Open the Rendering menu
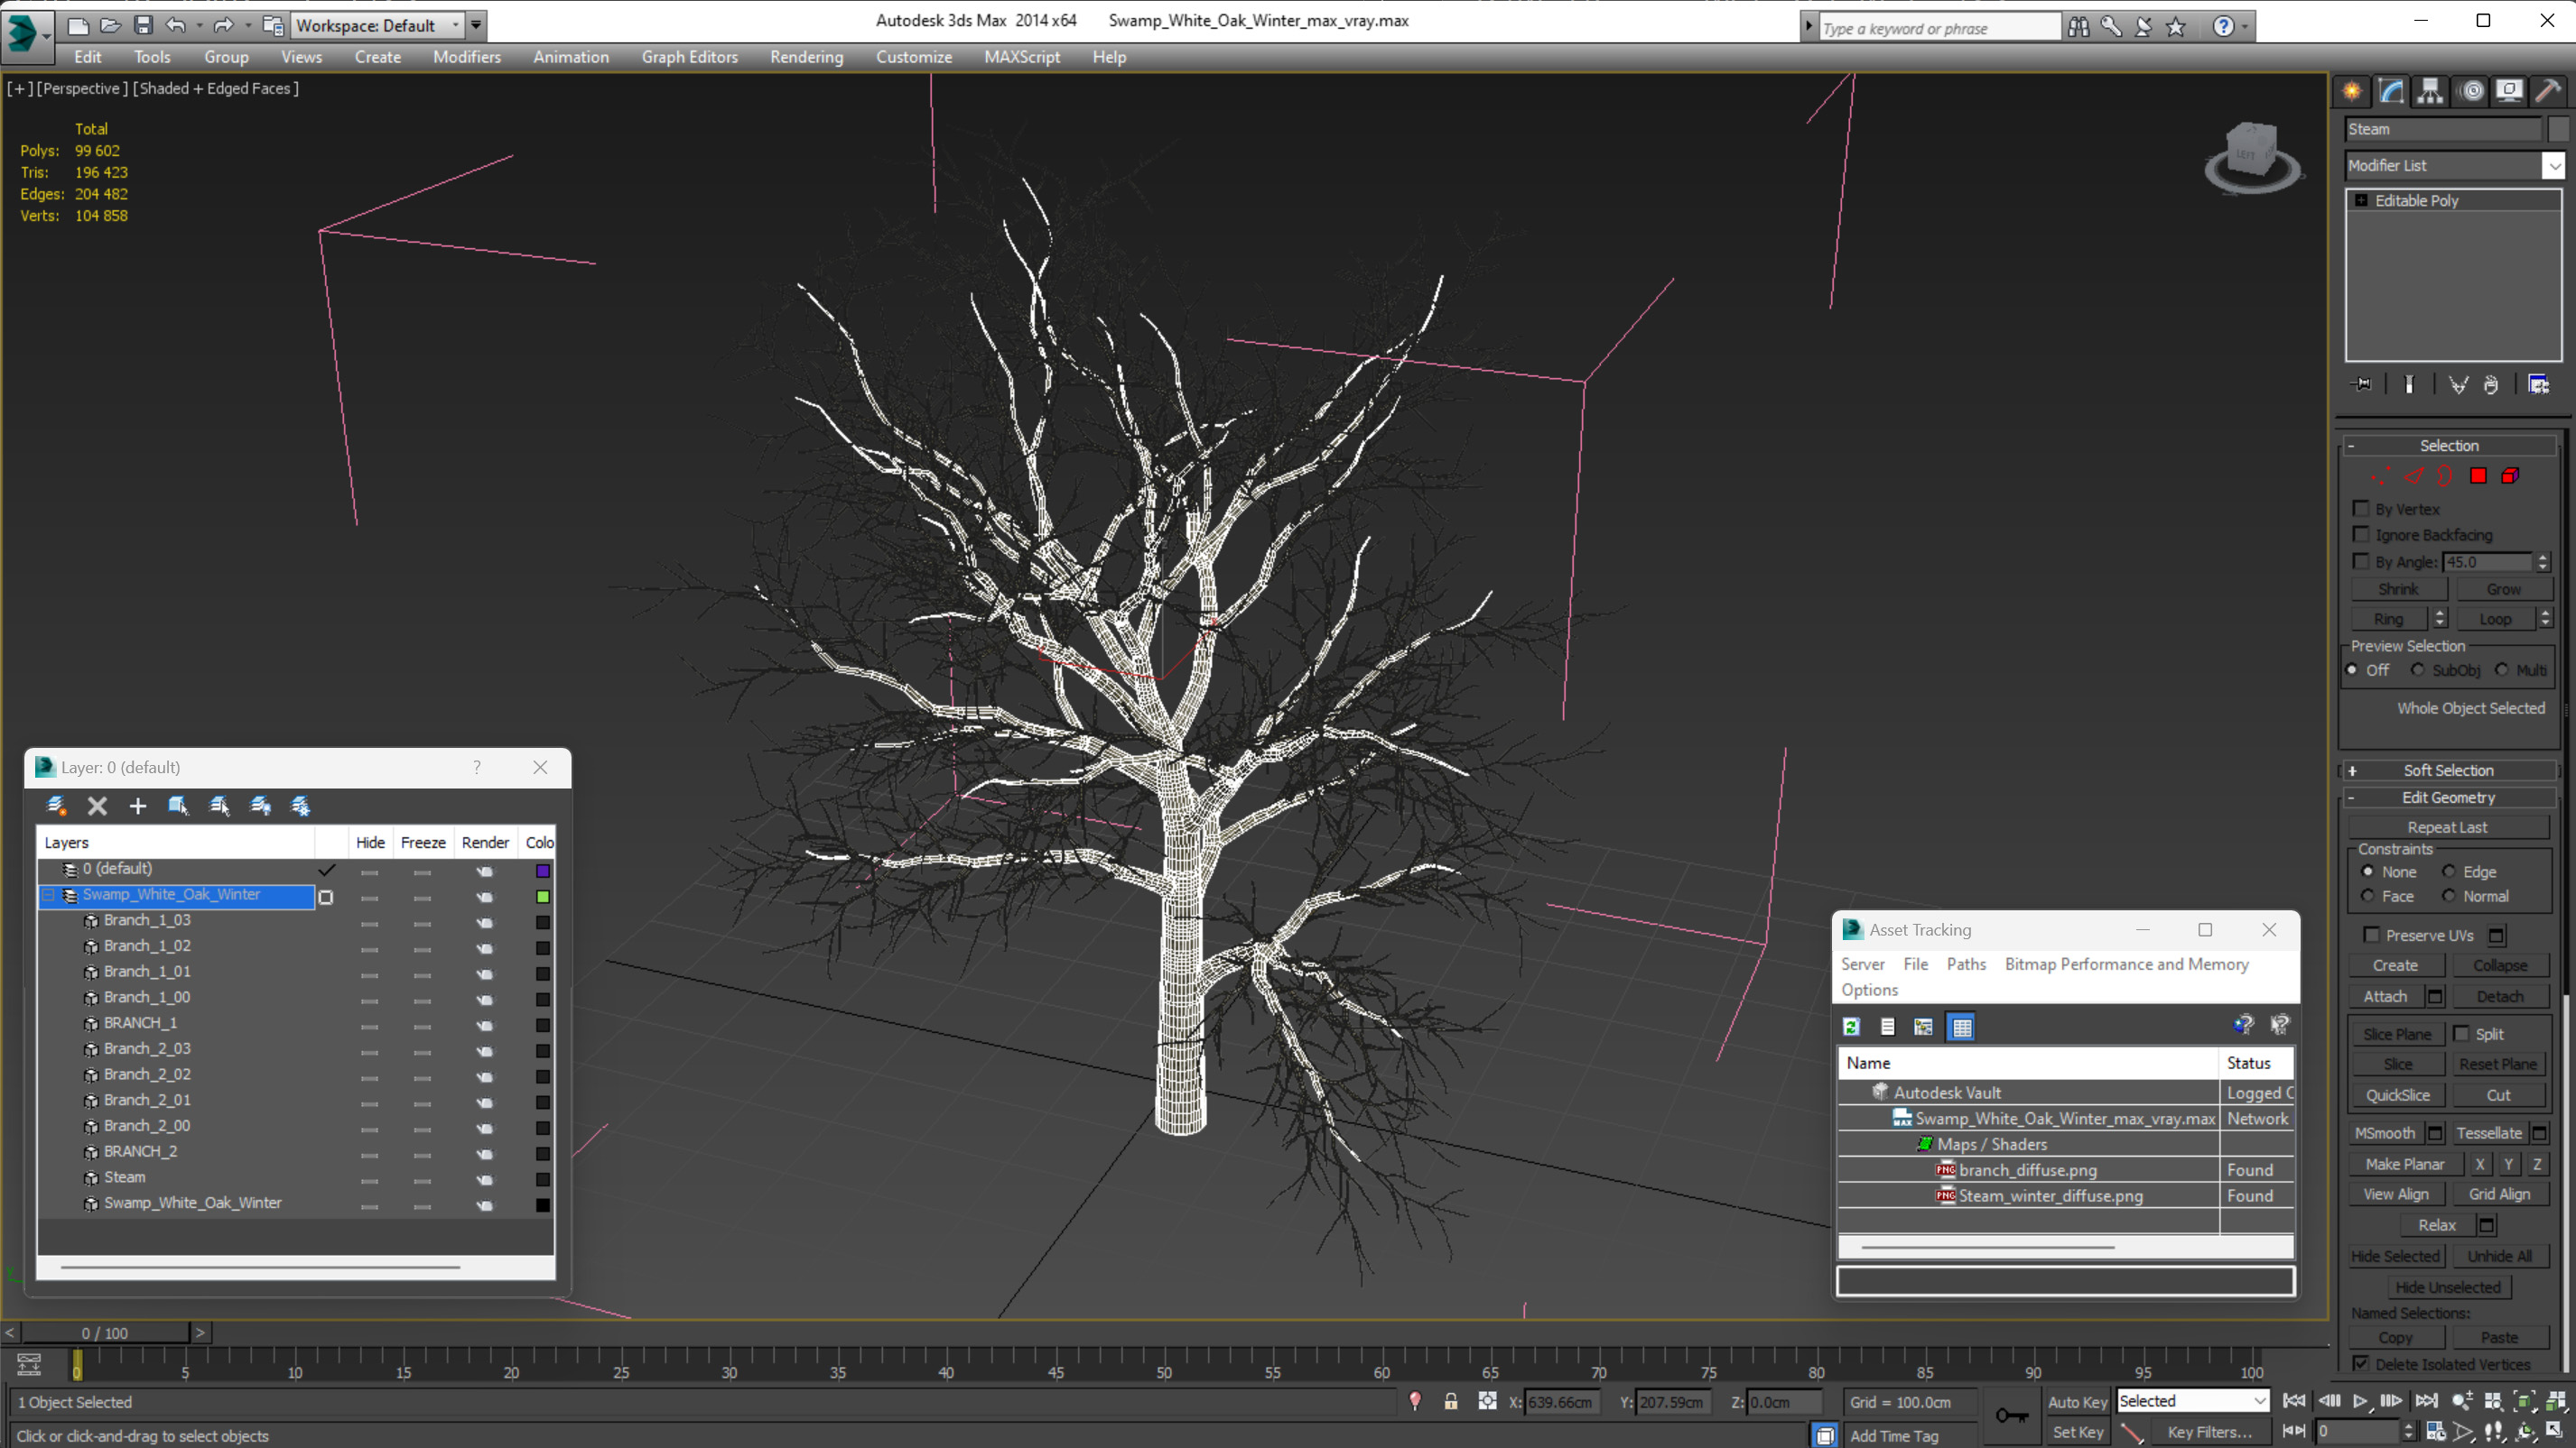This screenshot has height=1448, width=2576. click(806, 57)
